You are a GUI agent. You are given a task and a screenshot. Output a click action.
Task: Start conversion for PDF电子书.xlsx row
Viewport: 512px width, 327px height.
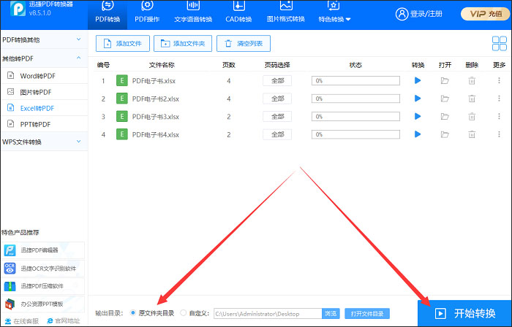pyautogui.click(x=418, y=80)
